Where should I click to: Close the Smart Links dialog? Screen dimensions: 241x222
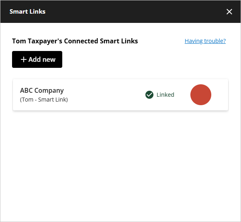[229, 12]
